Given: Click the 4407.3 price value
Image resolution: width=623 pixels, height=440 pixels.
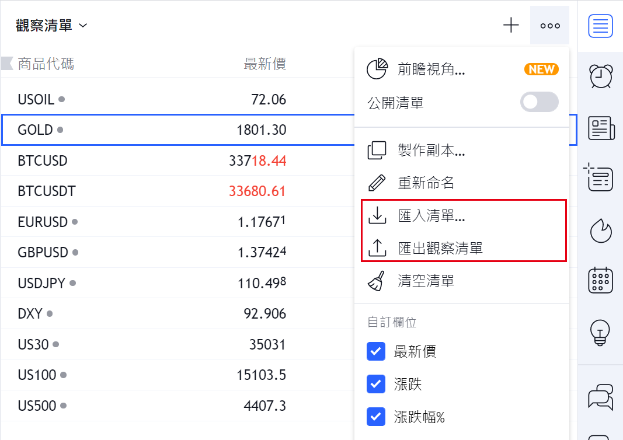Looking at the screenshot, I should pos(265,406).
